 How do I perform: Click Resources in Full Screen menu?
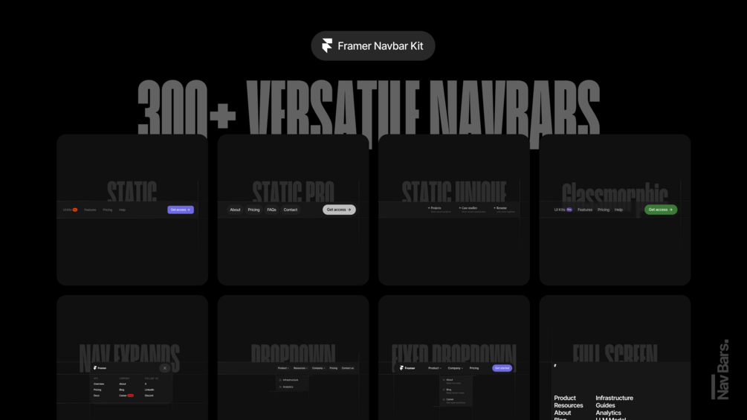coord(569,405)
